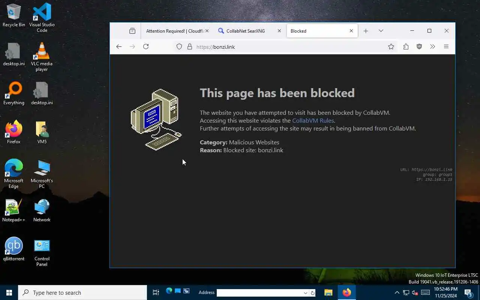Bookmark this page with the star
Image resolution: width=480 pixels, height=300 pixels.
pos(391,46)
